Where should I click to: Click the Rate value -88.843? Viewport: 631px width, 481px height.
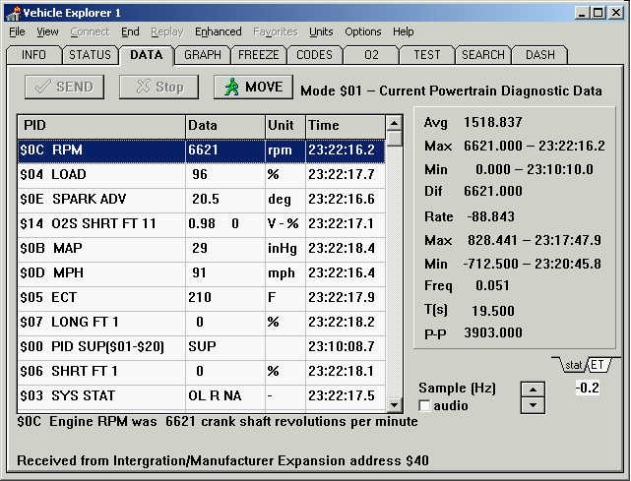(x=491, y=216)
